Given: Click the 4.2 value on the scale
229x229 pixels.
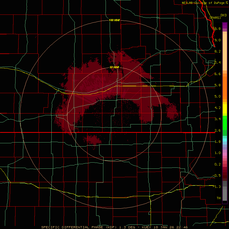Looking at the screenshot, I should pyautogui.click(x=218, y=108).
